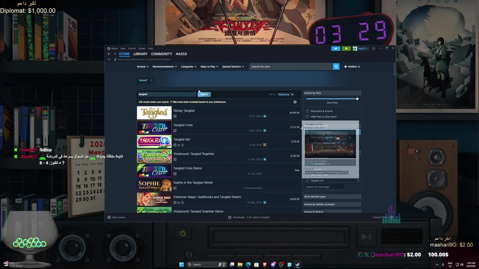Image resolution: width=479 pixels, height=269 pixels.
Task: Open the Friends menu
Action: 132,48
